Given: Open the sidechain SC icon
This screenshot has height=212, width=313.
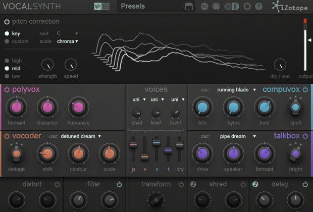Looking at the screenshot, I should click(x=204, y=7).
